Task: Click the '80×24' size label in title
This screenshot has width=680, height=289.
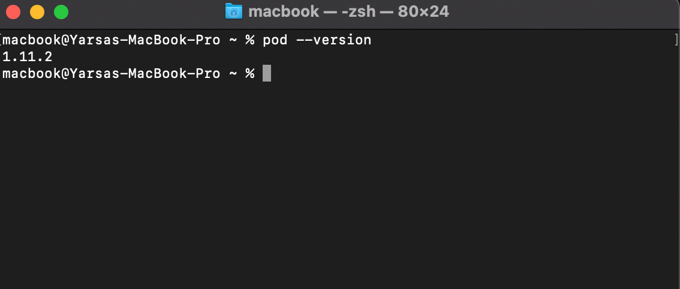Action: click(423, 12)
